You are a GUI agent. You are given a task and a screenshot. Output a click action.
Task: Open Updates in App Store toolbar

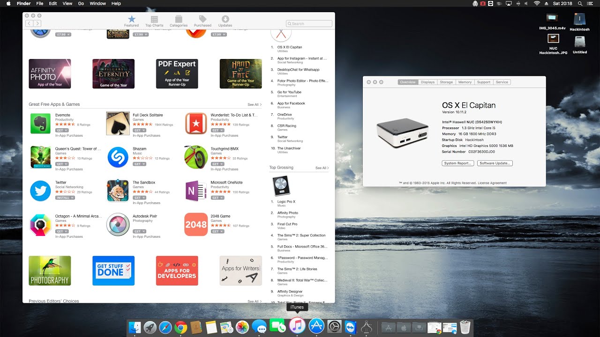coord(225,21)
